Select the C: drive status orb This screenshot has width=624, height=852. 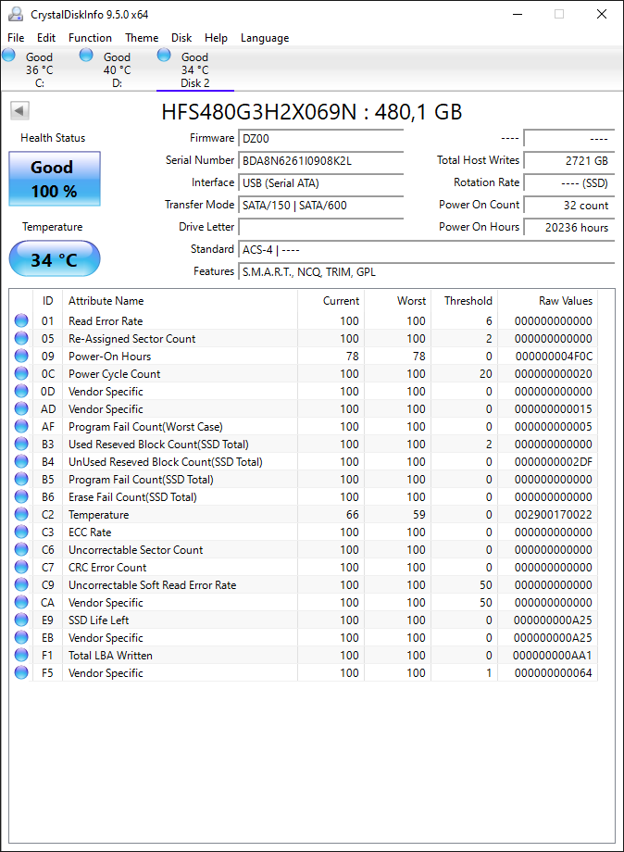click(x=8, y=55)
